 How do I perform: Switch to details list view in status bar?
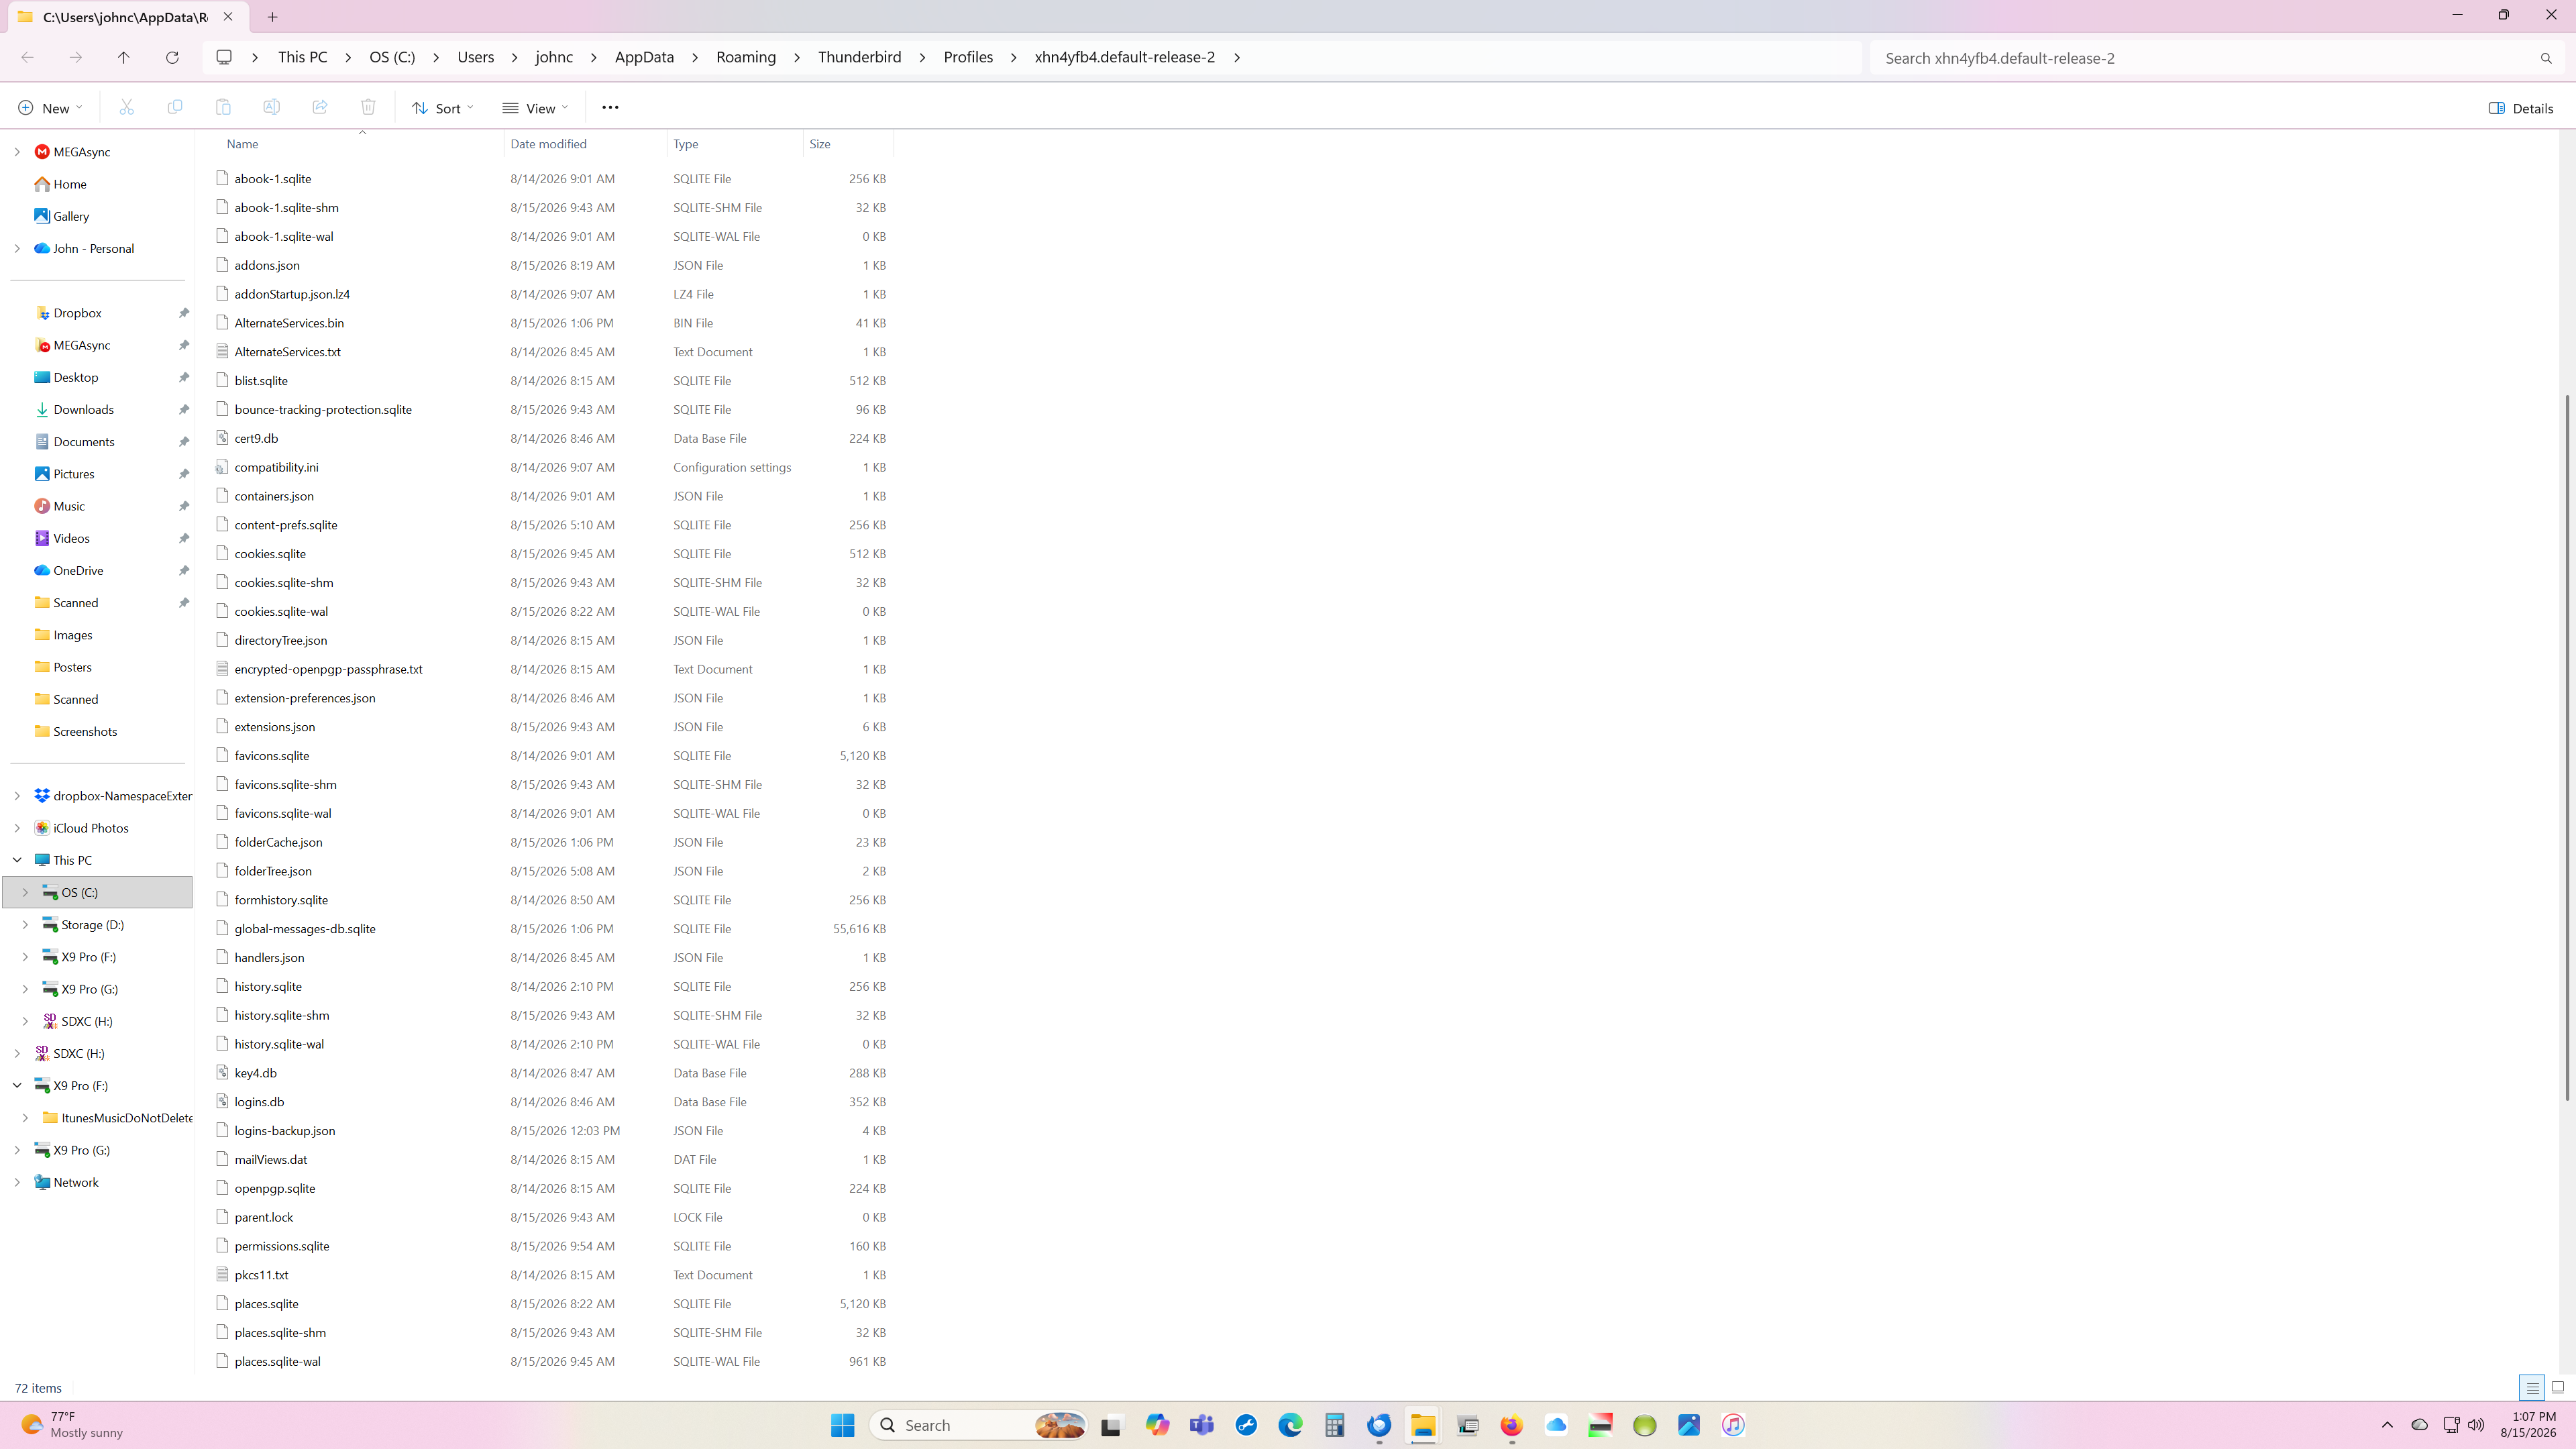pyautogui.click(x=2532, y=1387)
